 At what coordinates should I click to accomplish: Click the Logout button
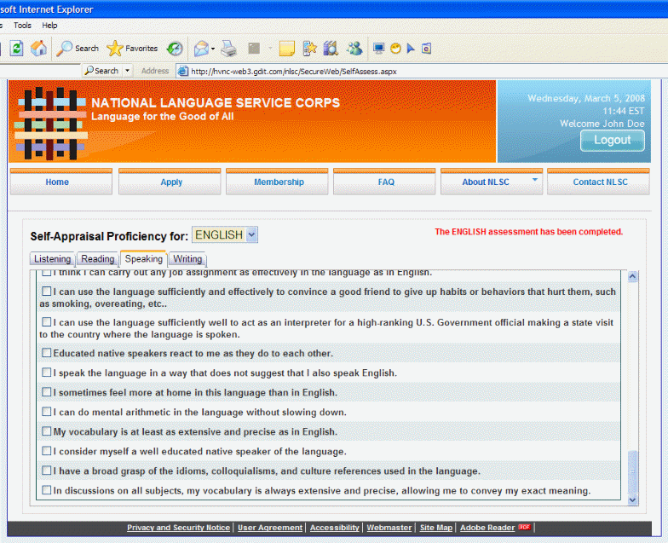coord(612,141)
